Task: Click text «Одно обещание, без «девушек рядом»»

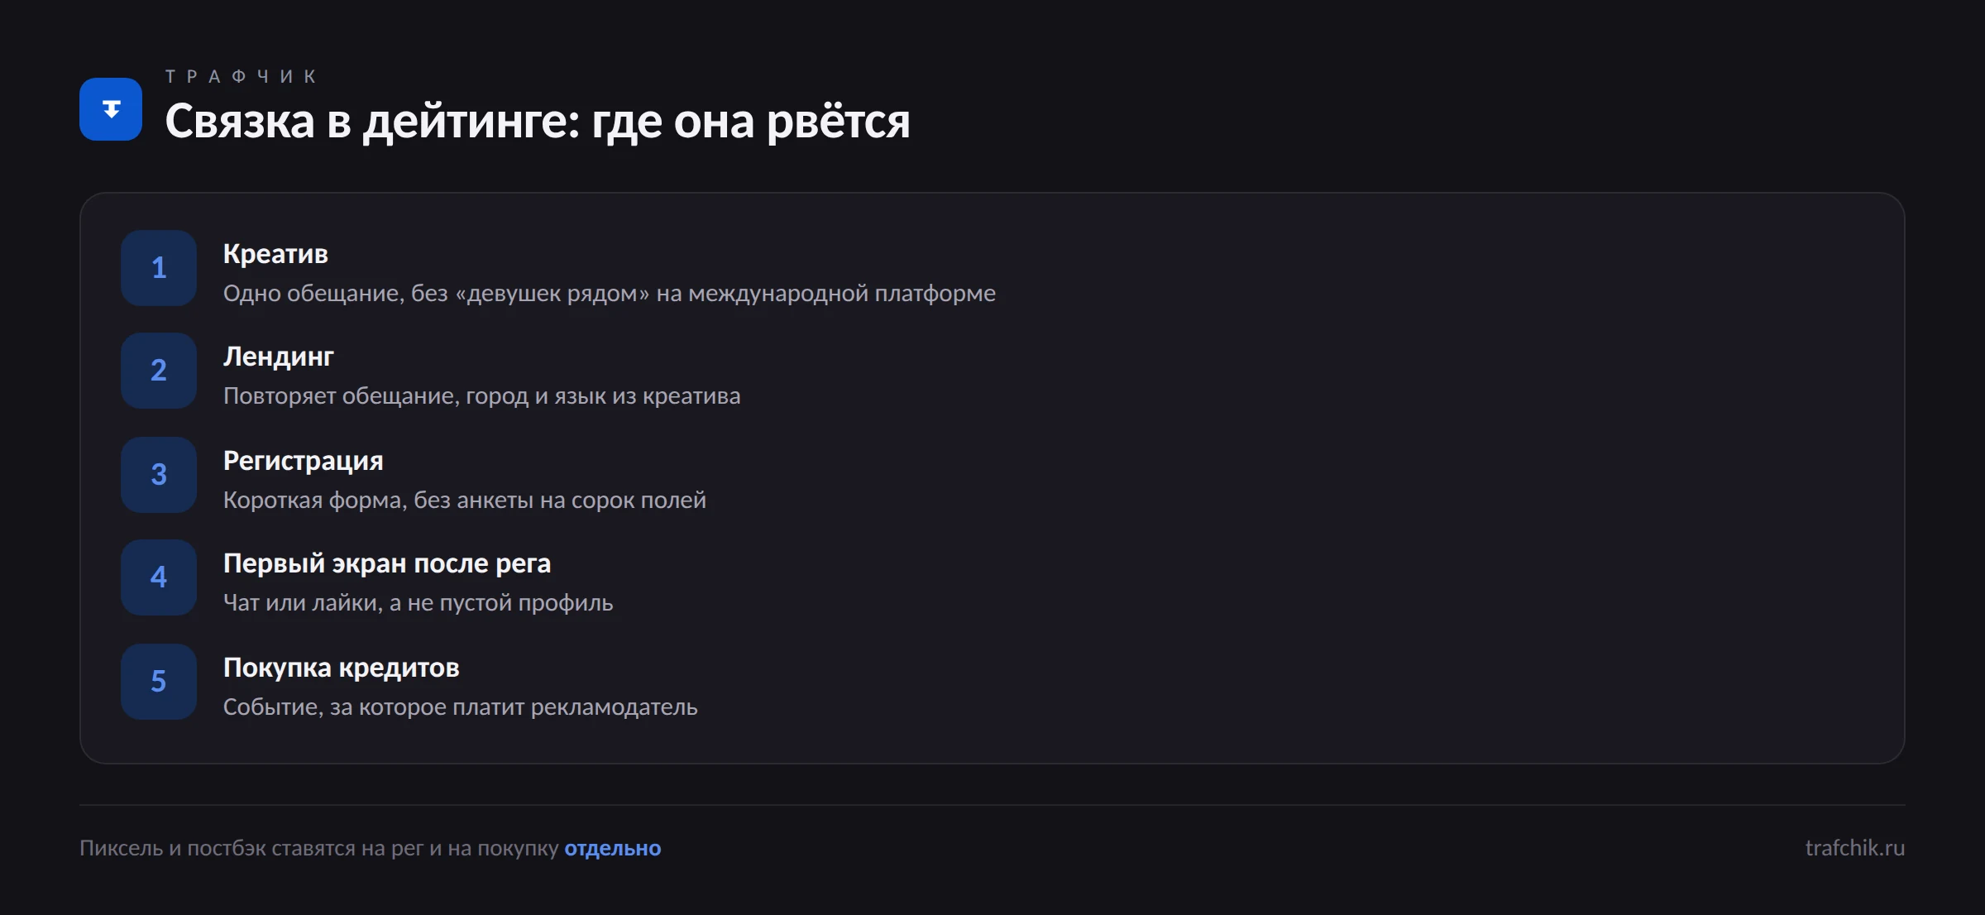Action: pyautogui.click(x=436, y=294)
